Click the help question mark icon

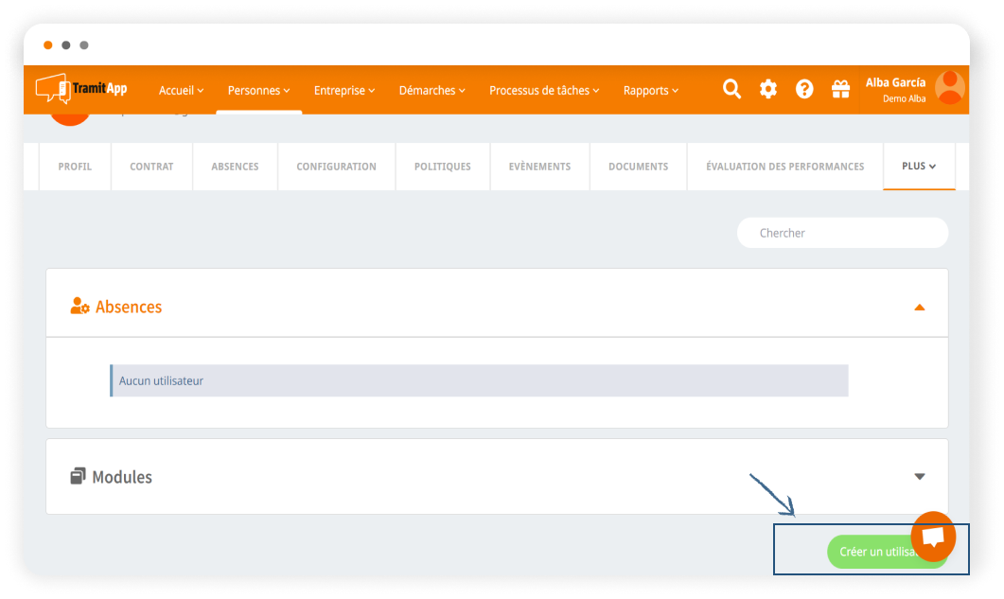[x=804, y=89]
